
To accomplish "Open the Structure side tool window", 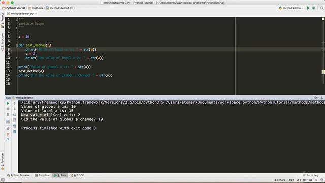I will [2, 42].
